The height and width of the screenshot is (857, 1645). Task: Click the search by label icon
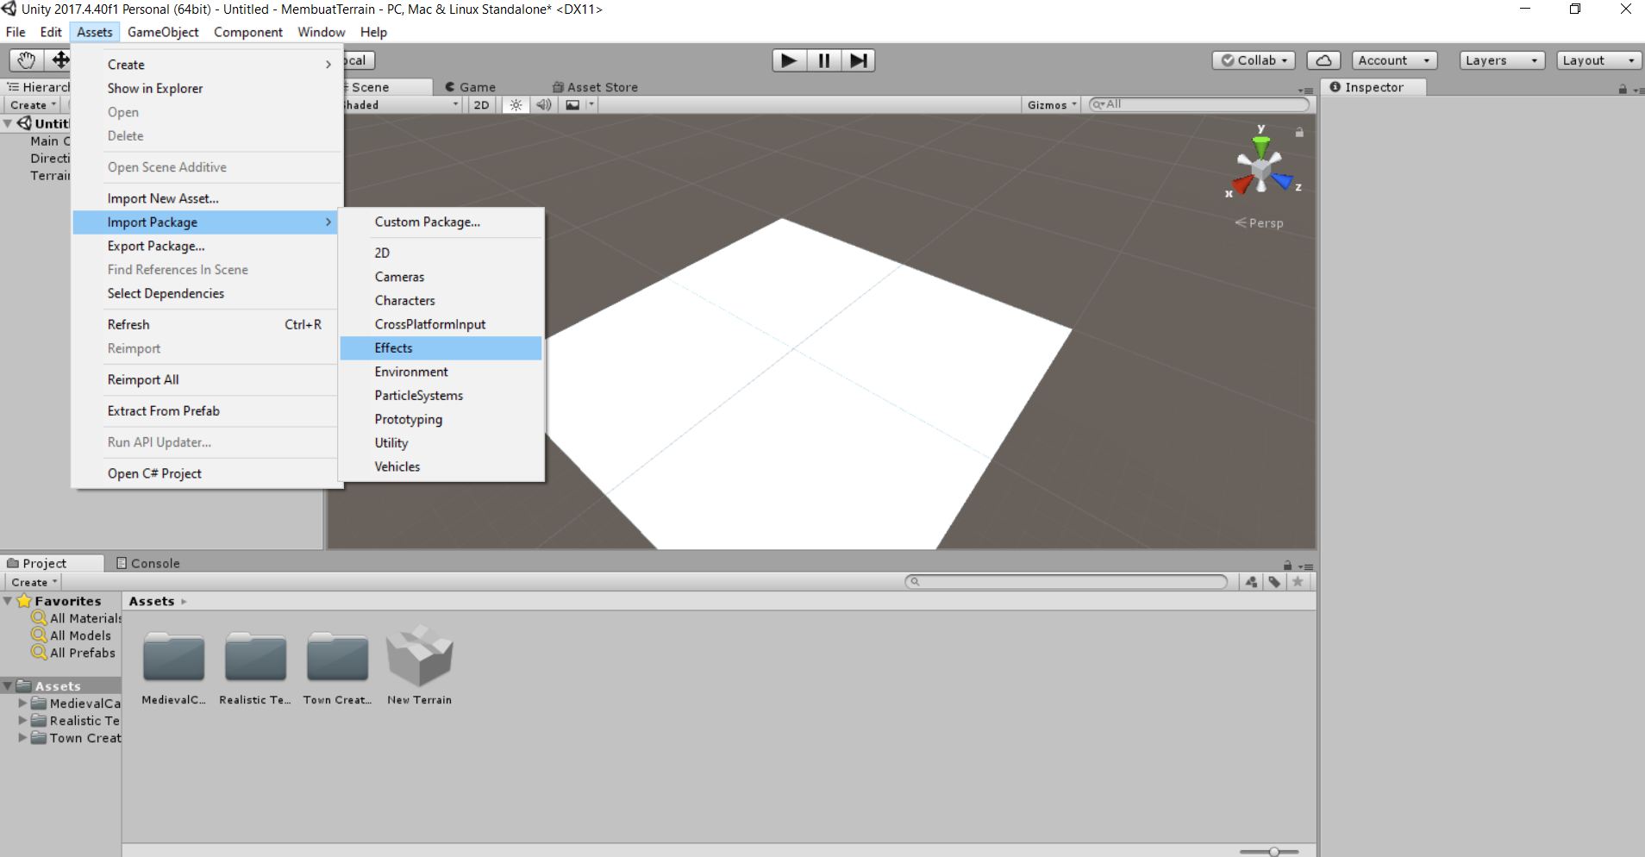[1275, 582]
